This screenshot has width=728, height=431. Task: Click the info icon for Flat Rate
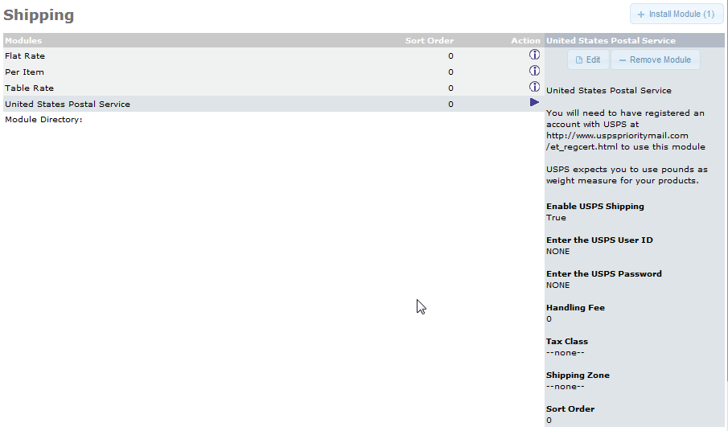click(534, 55)
